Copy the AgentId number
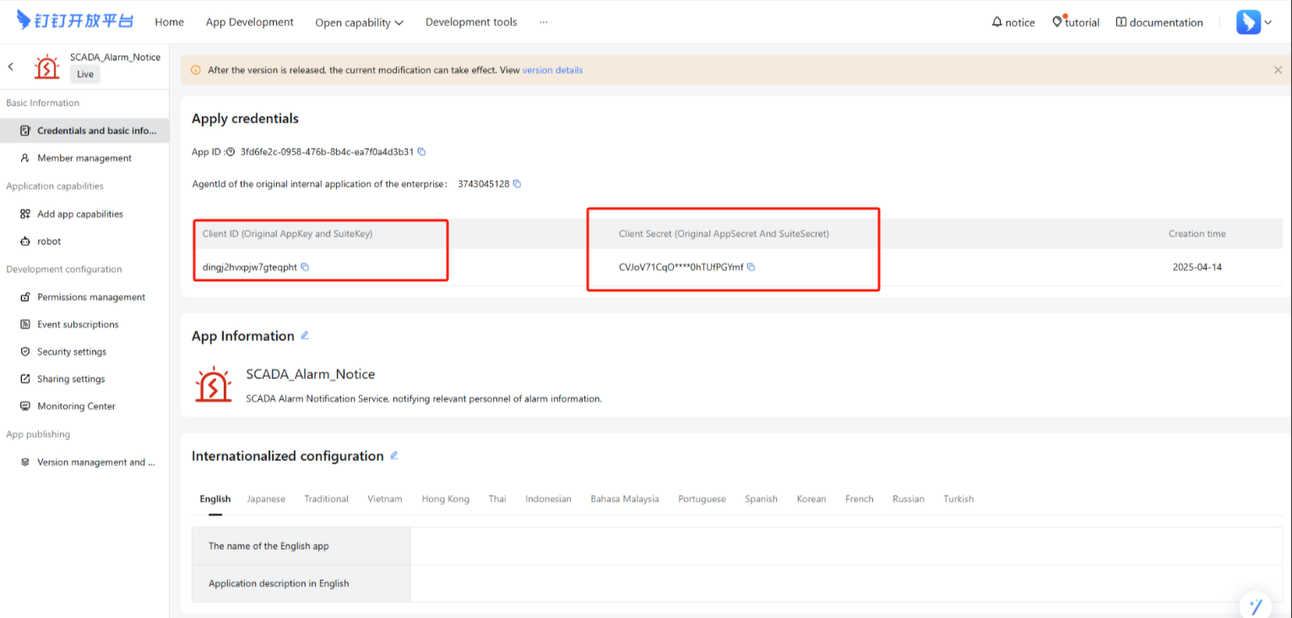This screenshot has height=618, width=1292. coord(517,184)
